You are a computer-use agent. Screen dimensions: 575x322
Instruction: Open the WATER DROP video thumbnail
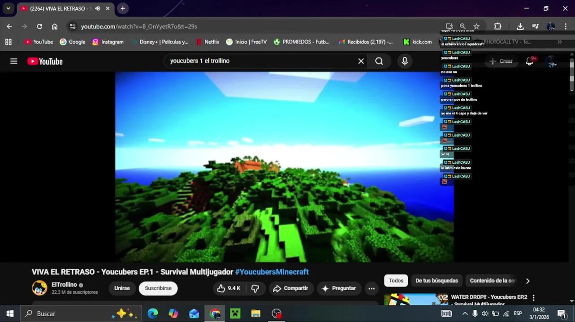(416, 299)
